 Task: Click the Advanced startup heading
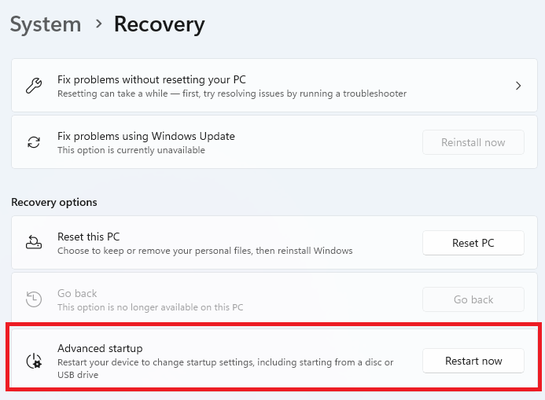click(100, 348)
